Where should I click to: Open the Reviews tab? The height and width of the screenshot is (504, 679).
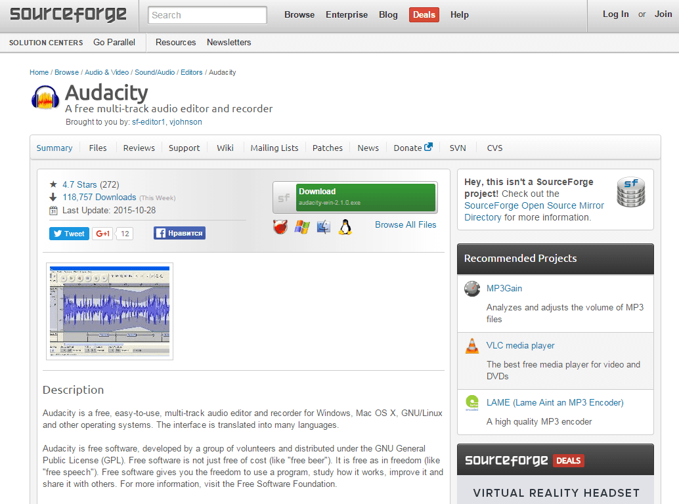point(139,148)
